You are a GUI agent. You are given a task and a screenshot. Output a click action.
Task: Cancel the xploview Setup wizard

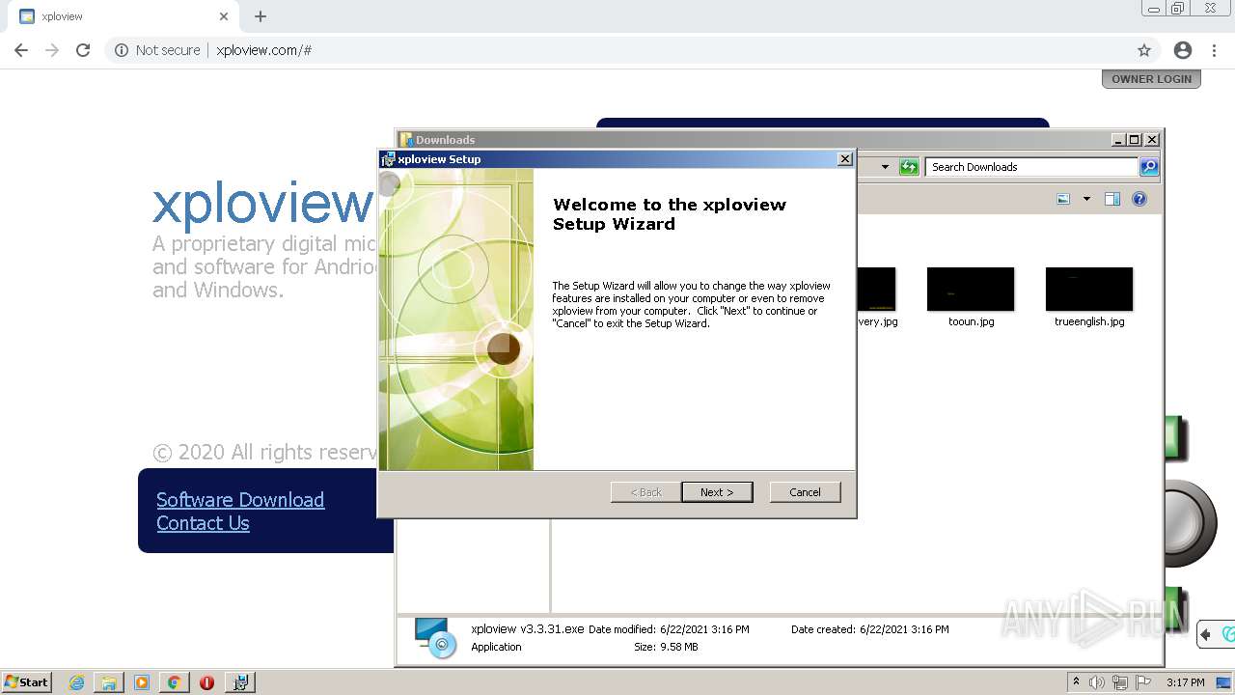click(x=805, y=492)
